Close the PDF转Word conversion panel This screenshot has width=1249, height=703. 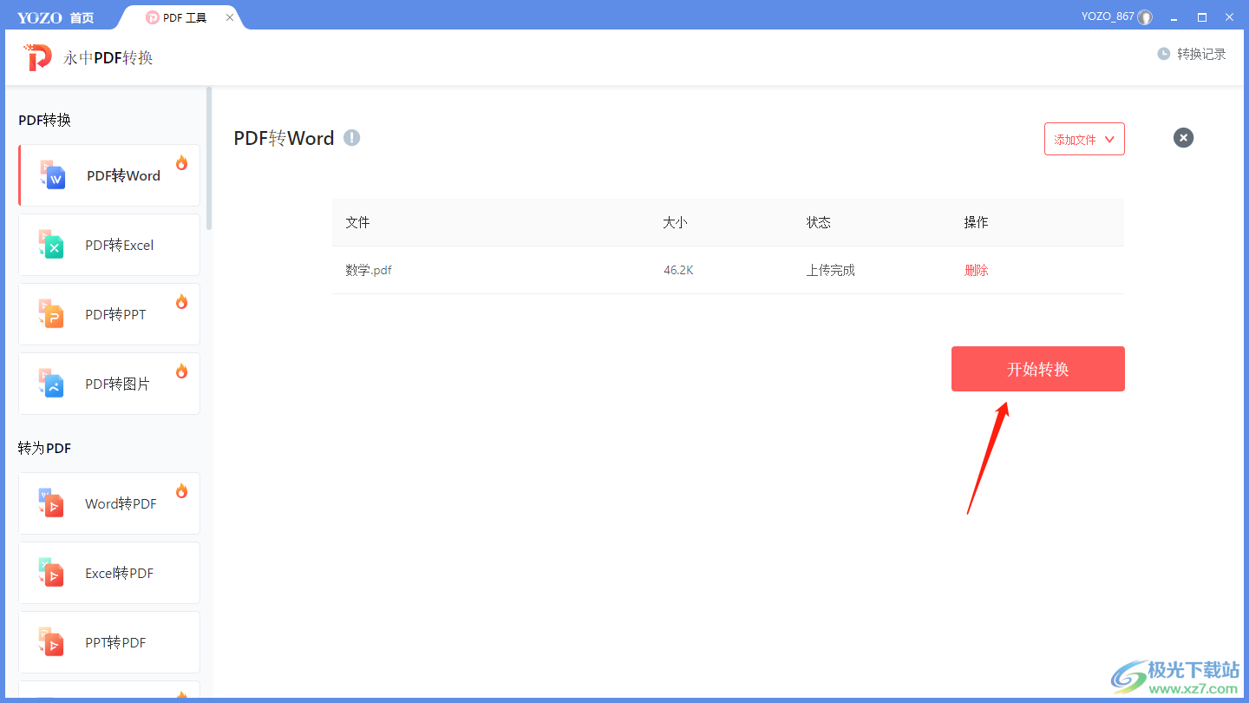click(x=1183, y=137)
